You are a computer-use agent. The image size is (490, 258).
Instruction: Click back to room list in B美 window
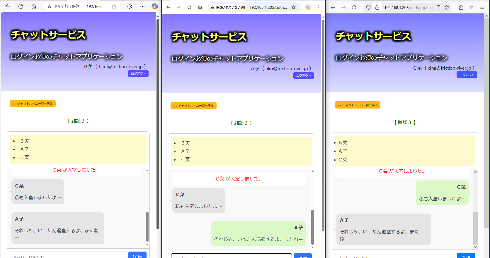click(33, 104)
